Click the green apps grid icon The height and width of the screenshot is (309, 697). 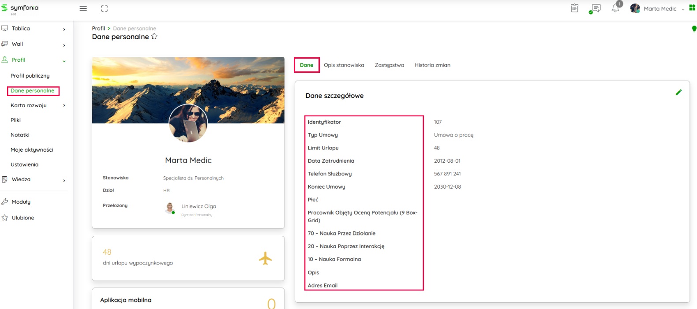692,8
